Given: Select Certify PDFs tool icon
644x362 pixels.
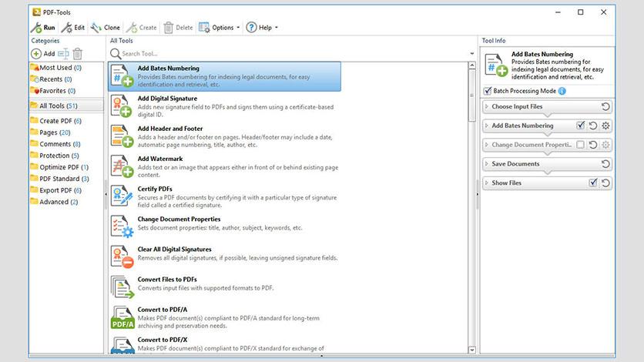Looking at the screenshot, I should (122, 196).
